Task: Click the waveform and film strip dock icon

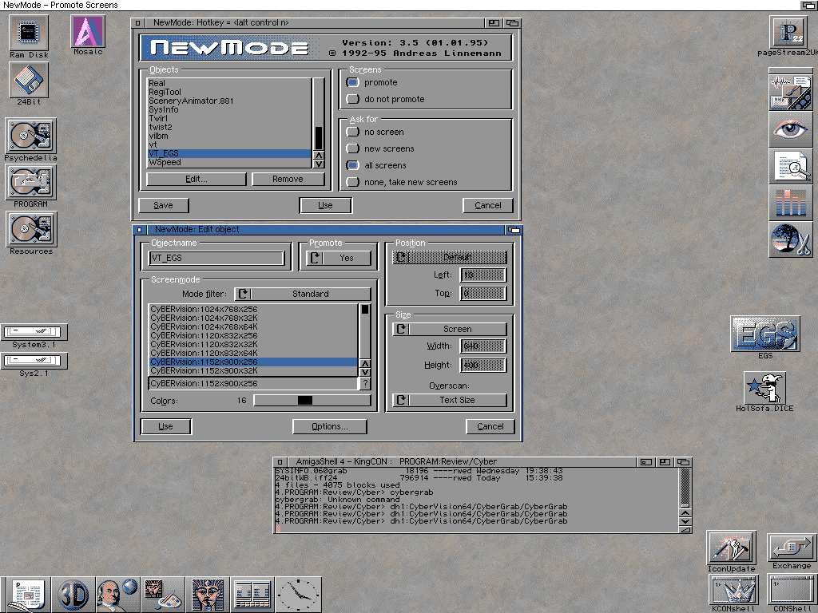Action: [791, 93]
